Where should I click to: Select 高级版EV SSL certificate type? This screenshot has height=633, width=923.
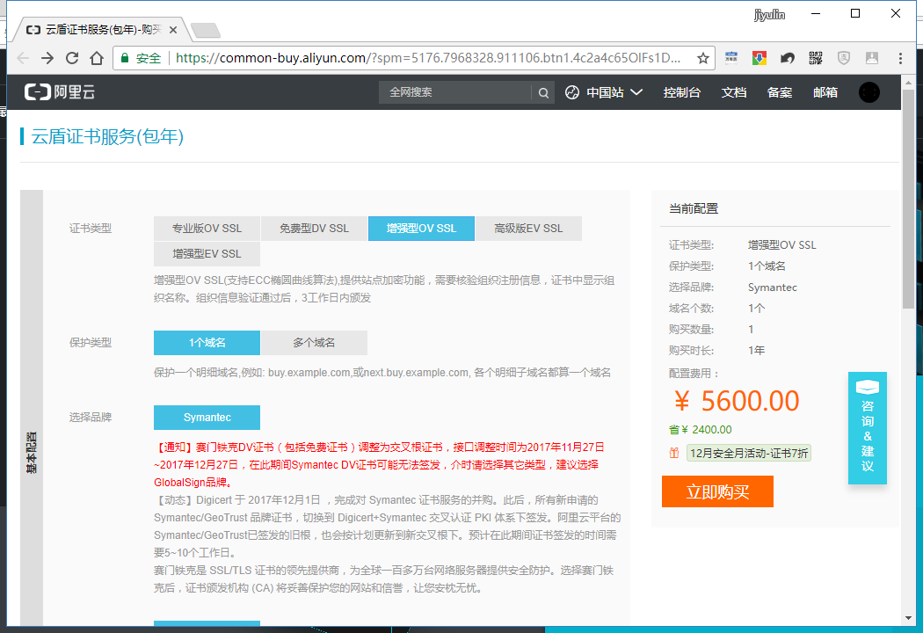pos(528,229)
